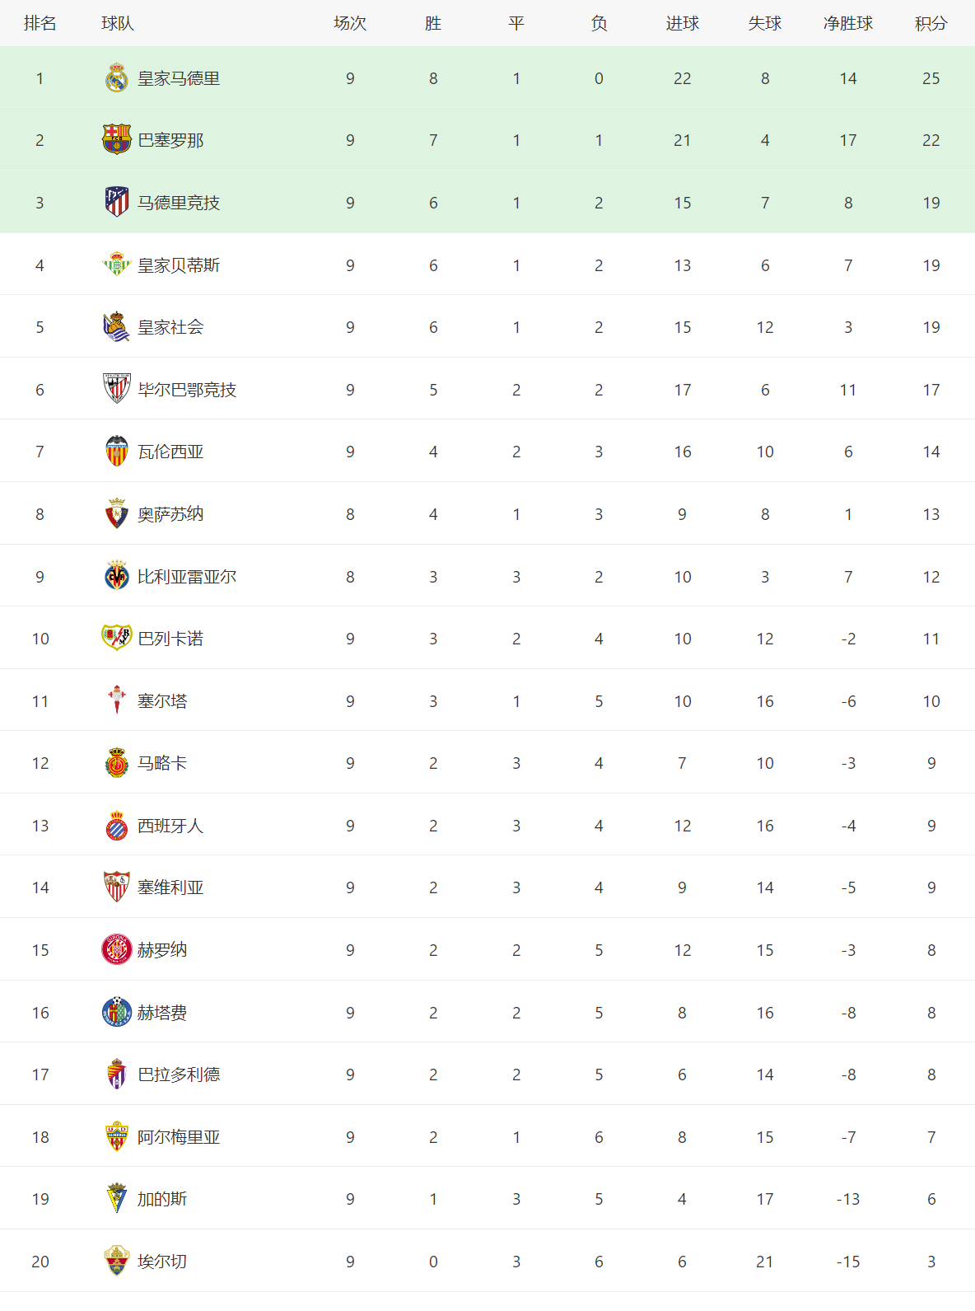Click the Girona club crest
This screenshot has width=975, height=1311.
click(x=117, y=949)
